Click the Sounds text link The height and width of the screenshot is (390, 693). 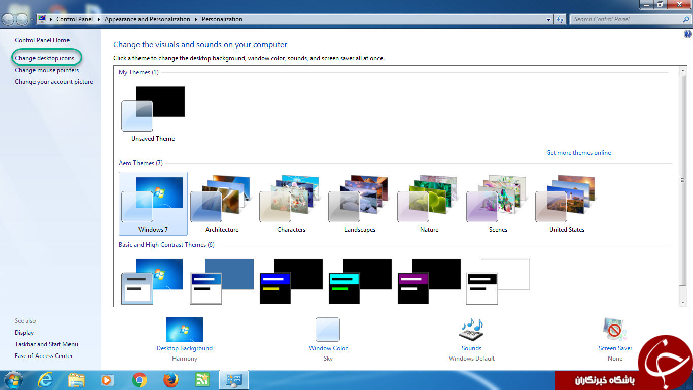tap(471, 348)
